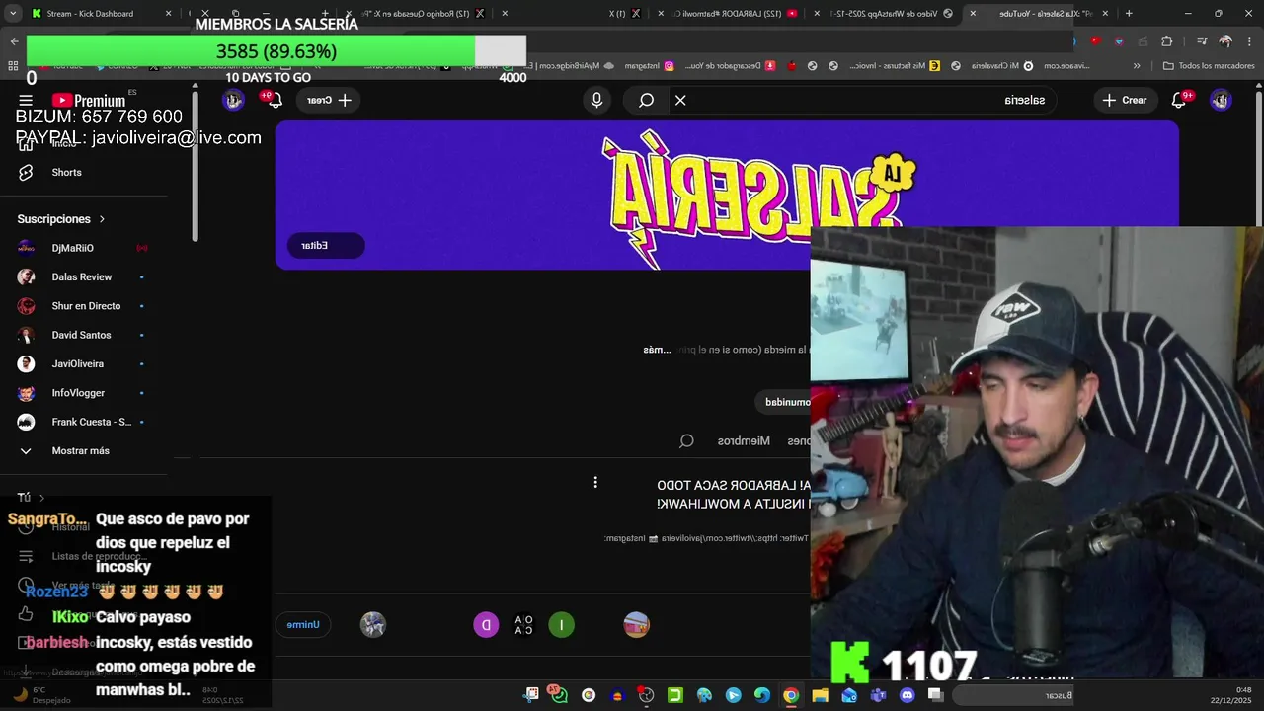Viewport: 1264px width, 711px height.
Task: Switch to Stream - Kick Dashboard tab
Action: (92, 14)
